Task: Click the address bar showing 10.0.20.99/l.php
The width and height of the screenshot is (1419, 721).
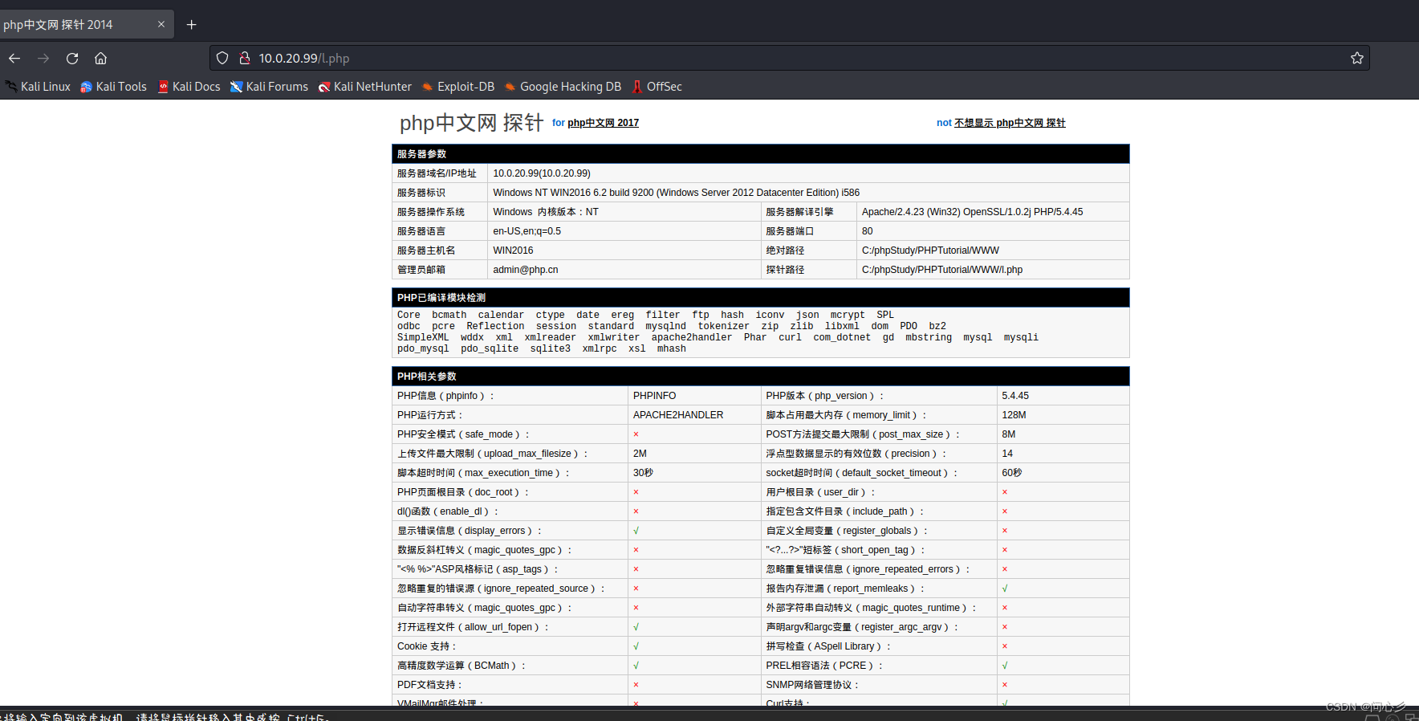Action: pos(790,58)
